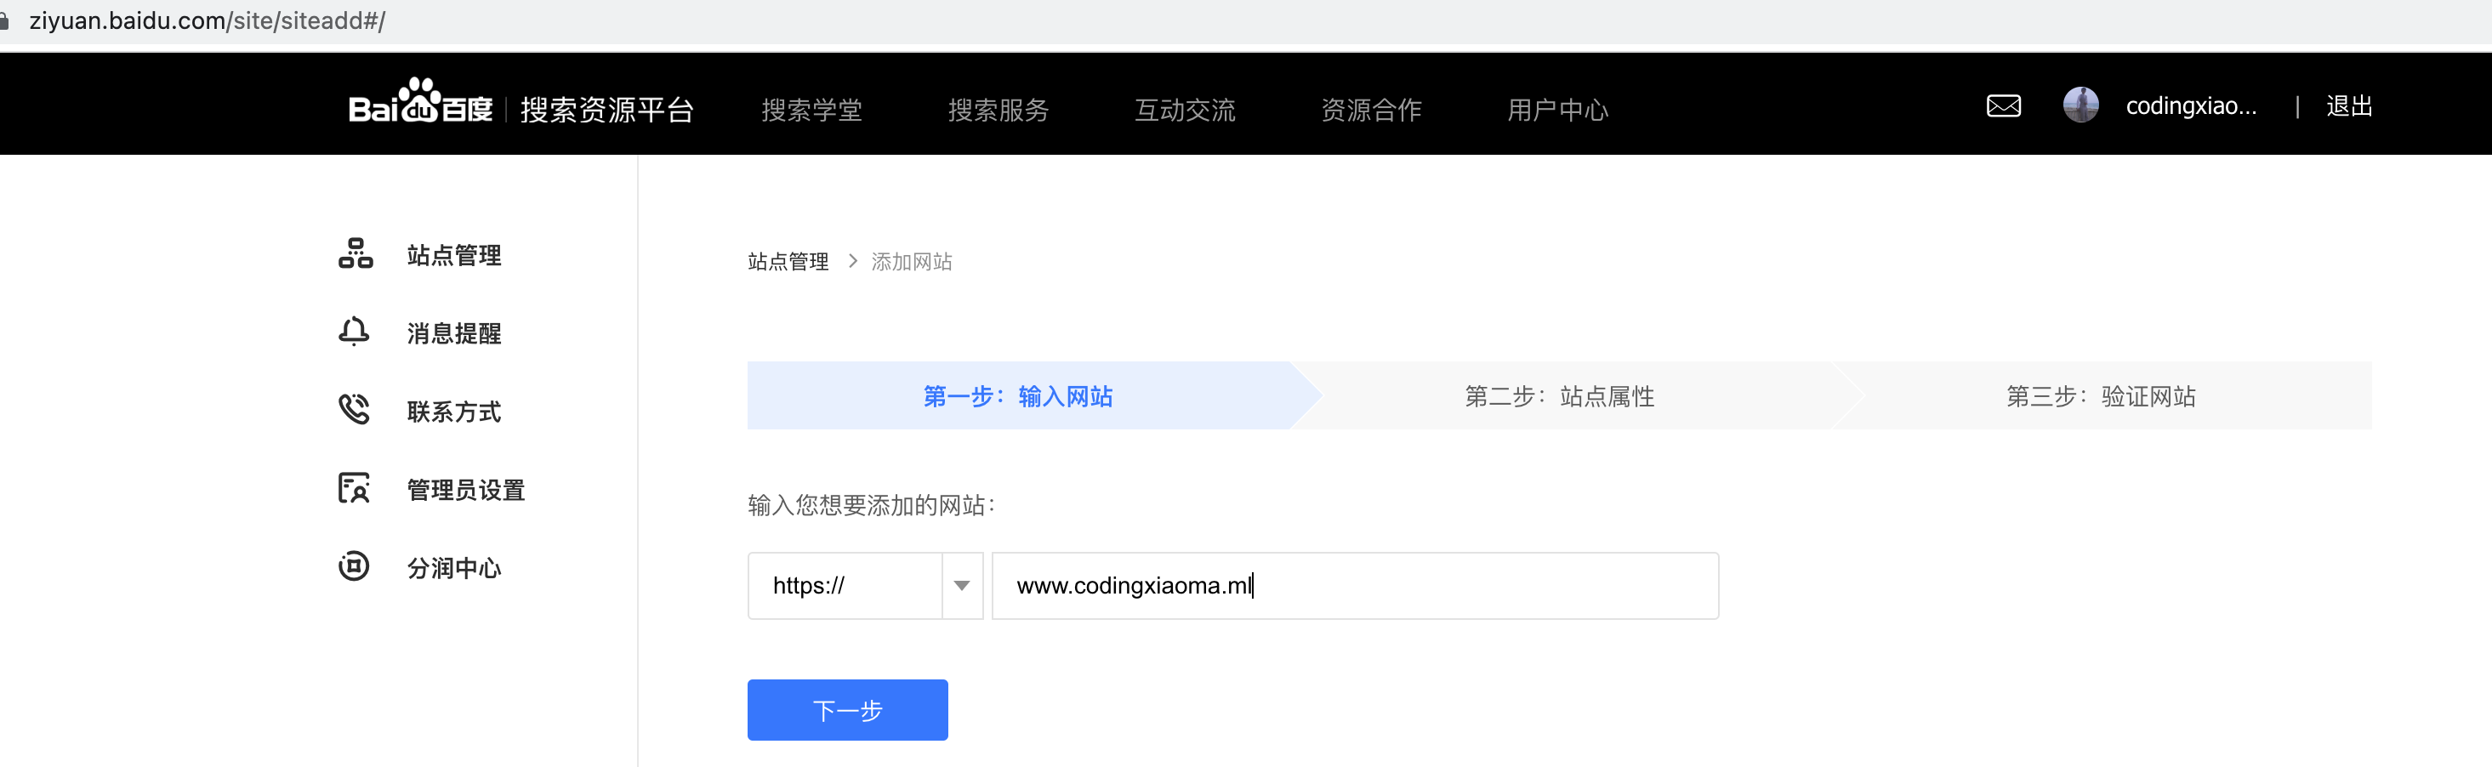Select step 第二步:站点属性

1560,395
